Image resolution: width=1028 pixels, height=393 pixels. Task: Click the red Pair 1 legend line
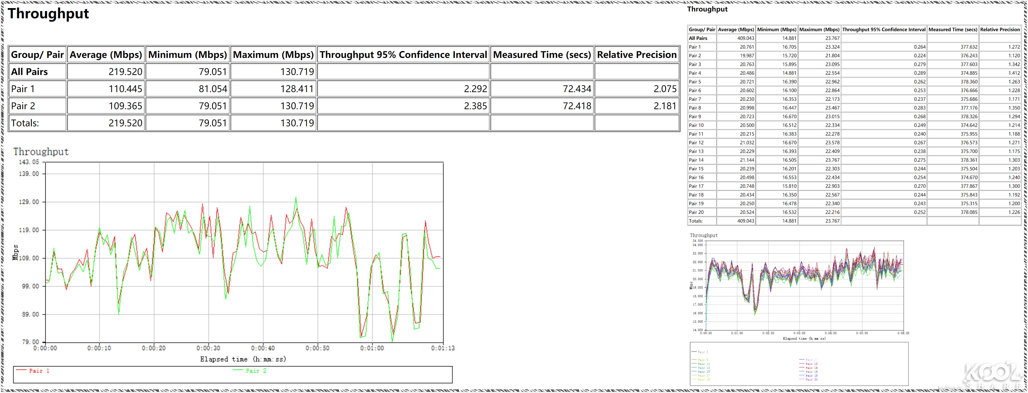22,370
